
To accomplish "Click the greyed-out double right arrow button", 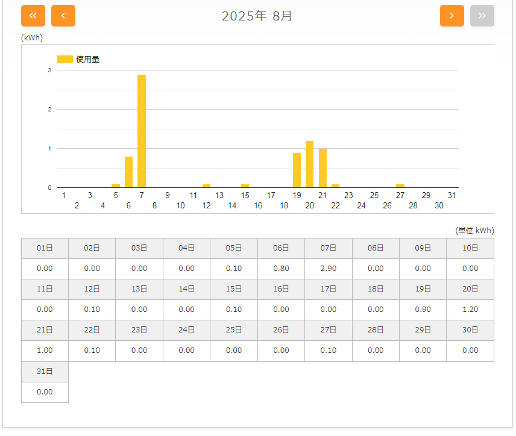I will [x=482, y=16].
